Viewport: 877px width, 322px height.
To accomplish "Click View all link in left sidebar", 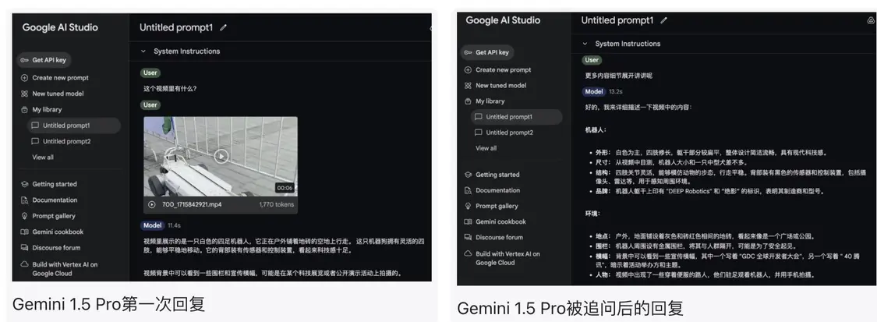I will pyautogui.click(x=43, y=157).
